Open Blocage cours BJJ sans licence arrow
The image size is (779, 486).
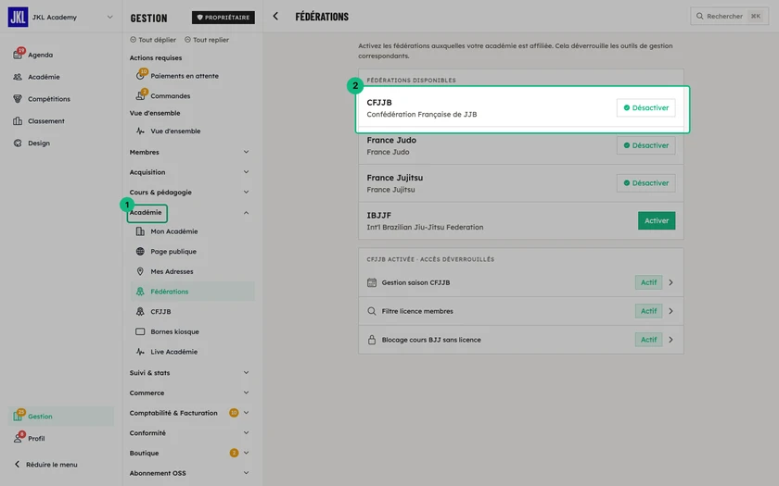(670, 340)
